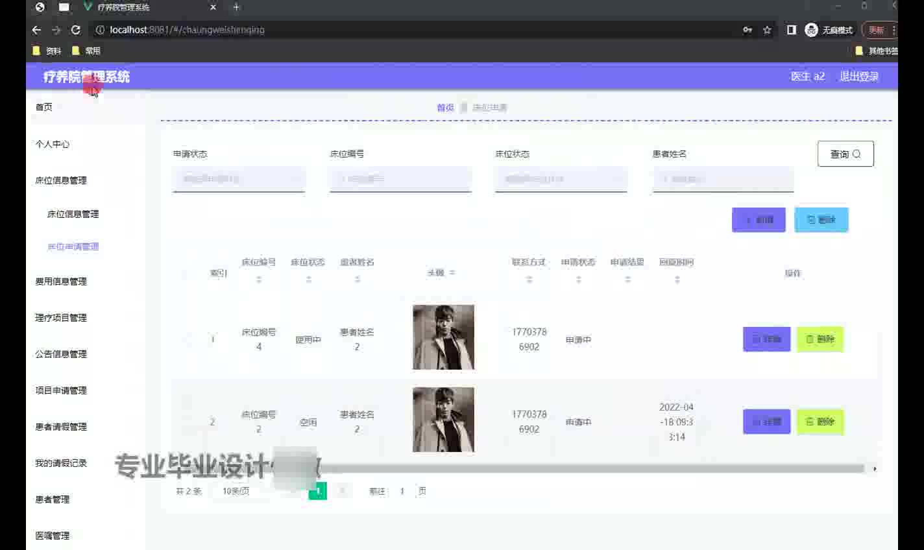Open the 资料 bookmarks folder

(47, 51)
